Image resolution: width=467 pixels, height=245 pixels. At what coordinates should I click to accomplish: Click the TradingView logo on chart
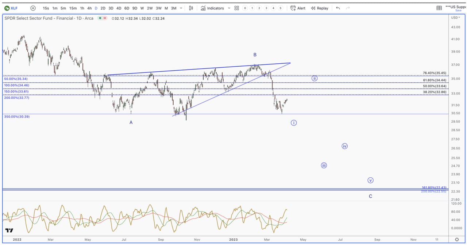(9, 230)
